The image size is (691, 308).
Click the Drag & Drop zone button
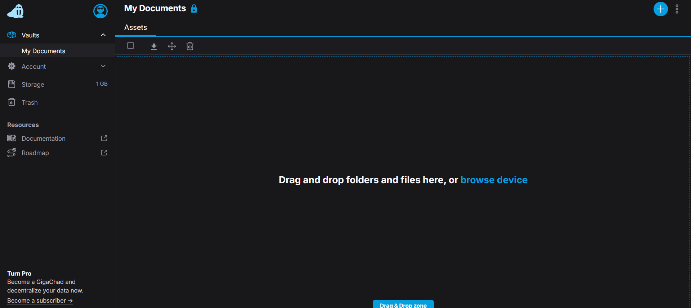403,304
